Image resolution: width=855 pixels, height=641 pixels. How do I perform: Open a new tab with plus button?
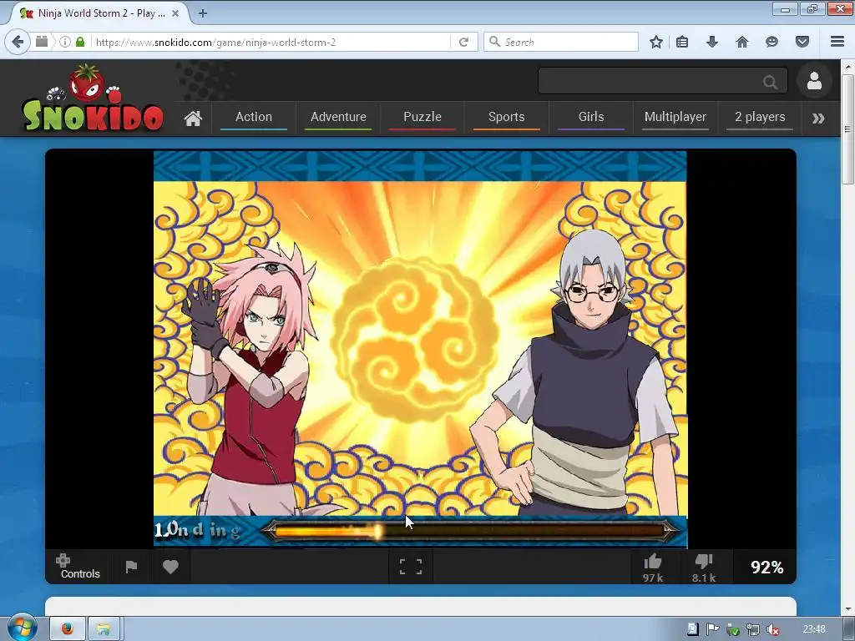coord(203,13)
